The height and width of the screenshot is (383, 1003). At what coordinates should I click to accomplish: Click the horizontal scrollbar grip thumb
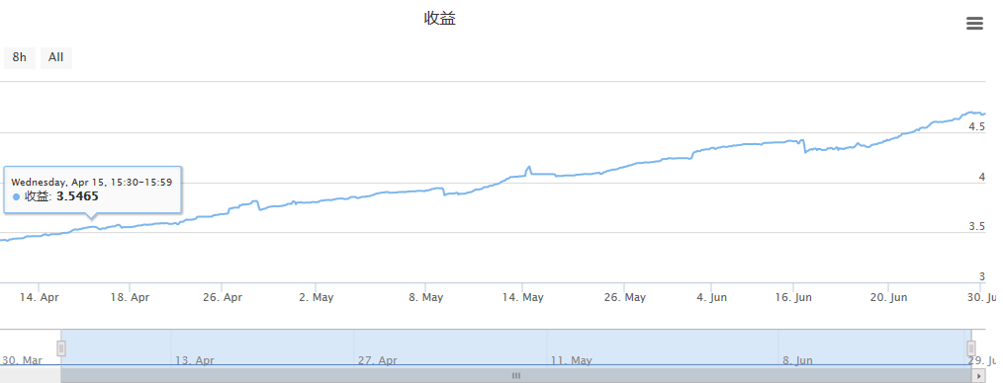click(x=516, y=376)
